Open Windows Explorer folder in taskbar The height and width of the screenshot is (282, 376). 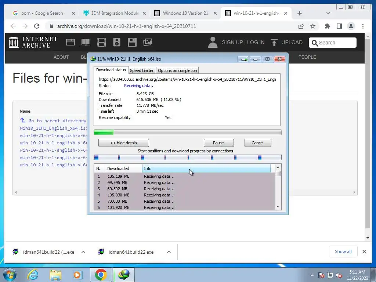click(55, 275)
